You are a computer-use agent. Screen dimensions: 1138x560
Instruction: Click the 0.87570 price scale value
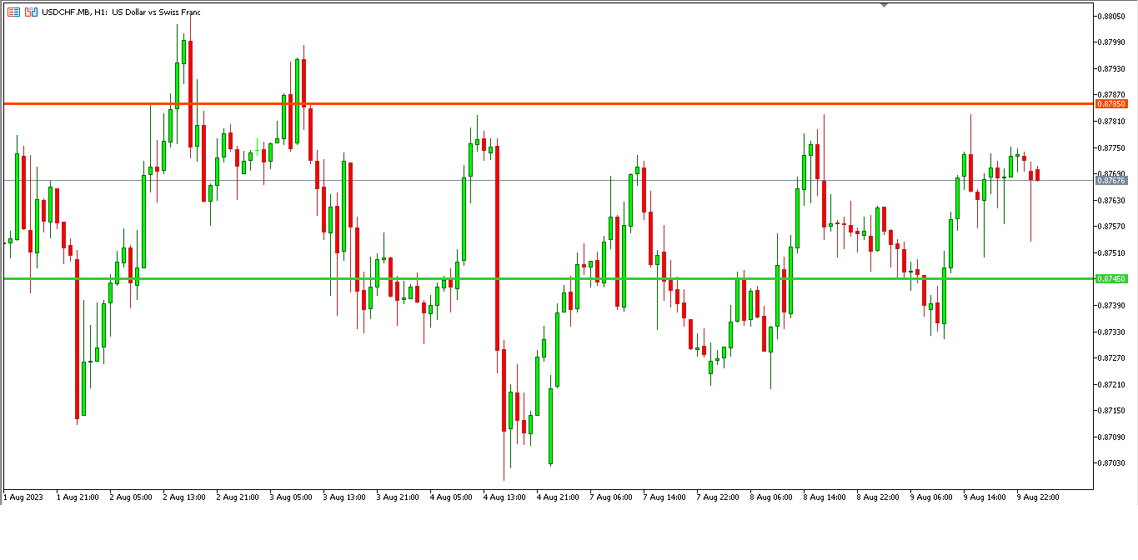click(x=1112, y=227)
